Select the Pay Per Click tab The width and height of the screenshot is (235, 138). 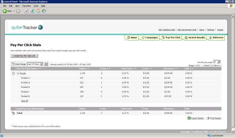171,37
